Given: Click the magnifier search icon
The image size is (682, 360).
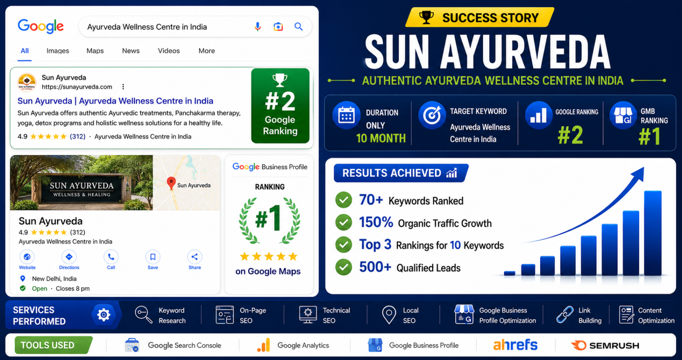Looking at the screenshot, I should pyautogui.click(x=298, y=26).
